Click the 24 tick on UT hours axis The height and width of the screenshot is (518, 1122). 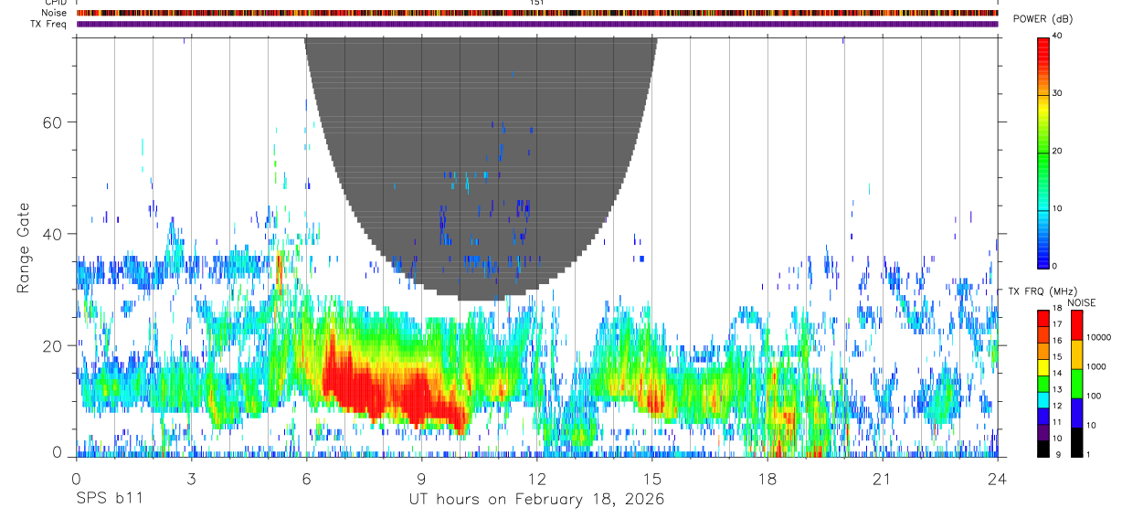tap(998, 479)
